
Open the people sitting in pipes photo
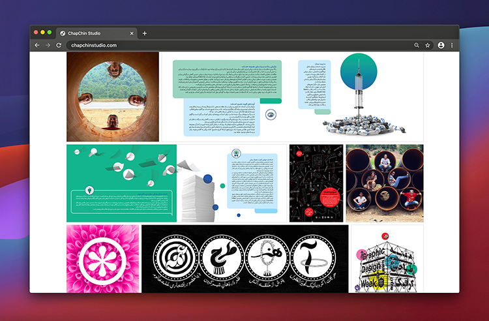coord(384,183)
